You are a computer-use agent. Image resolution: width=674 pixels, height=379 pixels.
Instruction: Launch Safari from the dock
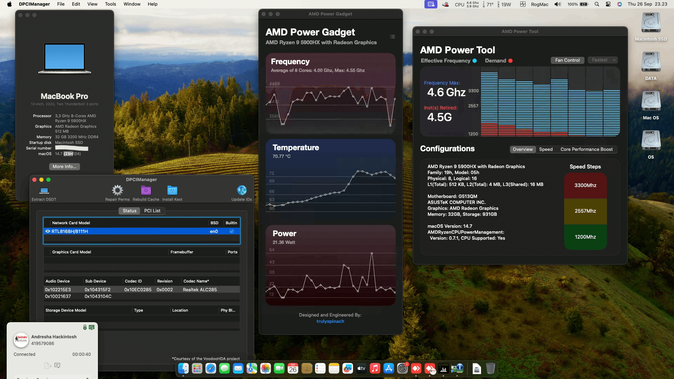(x=211, y=368)
